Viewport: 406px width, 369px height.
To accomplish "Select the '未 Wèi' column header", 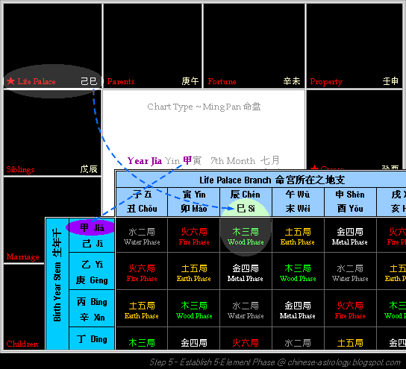I will click(x=298, y=209).
